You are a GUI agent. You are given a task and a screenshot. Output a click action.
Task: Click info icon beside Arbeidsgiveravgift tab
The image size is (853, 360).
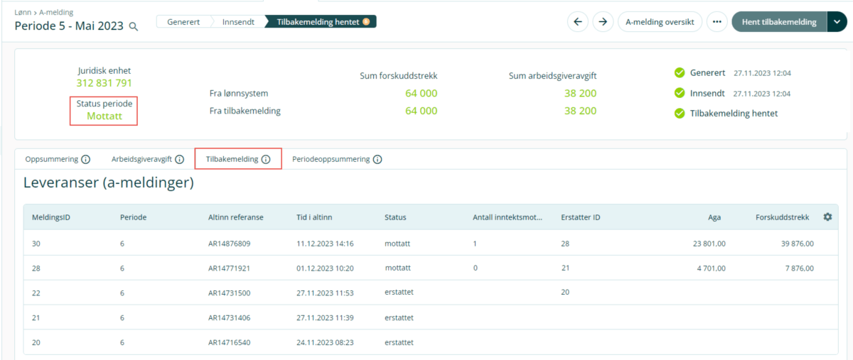(x=180, y=160)
